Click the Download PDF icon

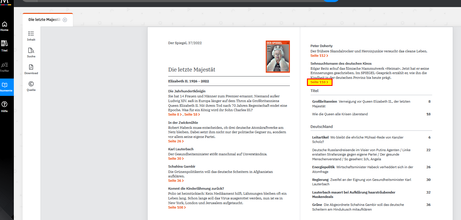31,67
